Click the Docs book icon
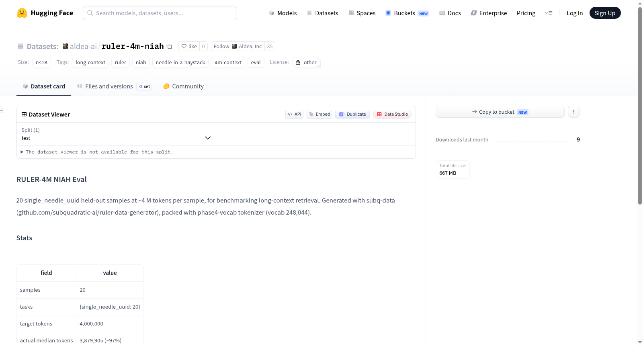 (x=442, y=13)
